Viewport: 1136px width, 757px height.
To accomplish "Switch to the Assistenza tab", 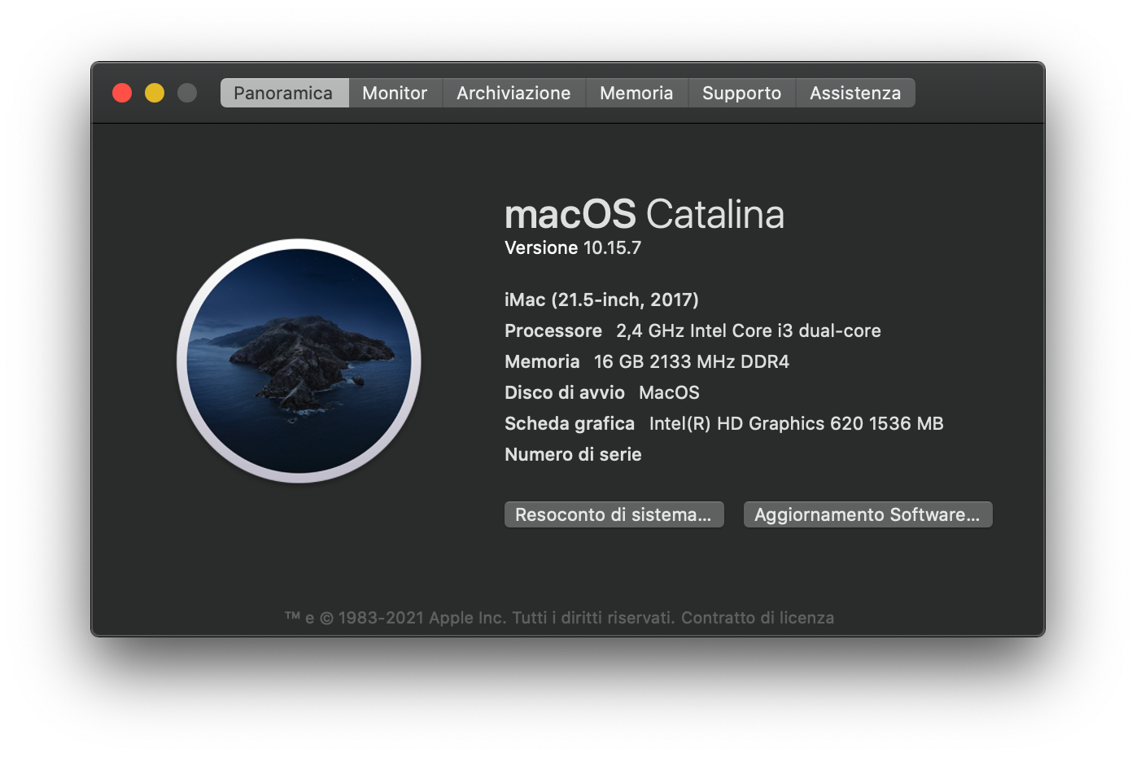I will tap(855, 93).
